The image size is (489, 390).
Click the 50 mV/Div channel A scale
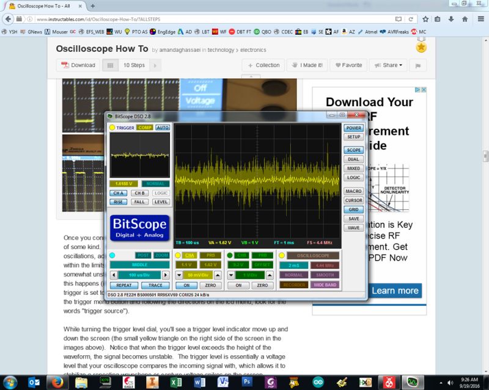tap(198, 275)
